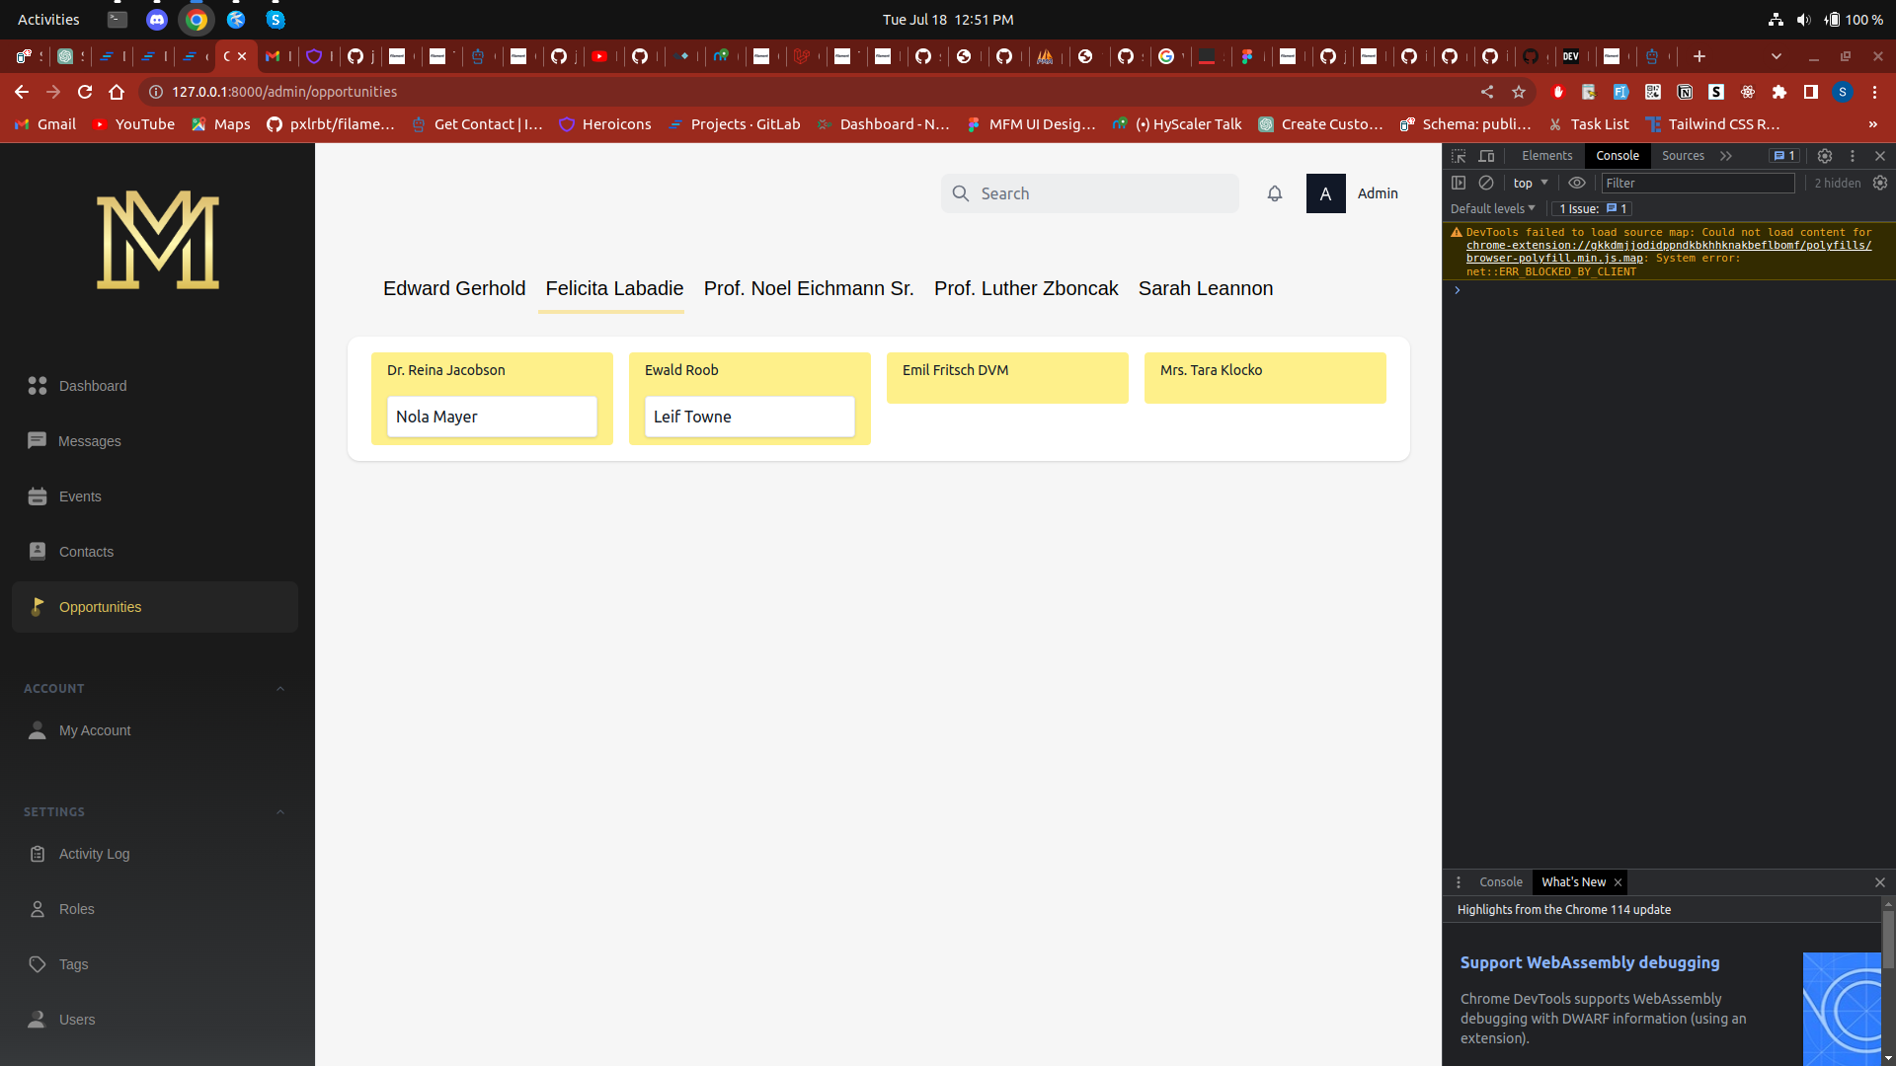This screenshot has height=1066, width=1896.
Task: Clear the console with the block icon
Action: [x=1487, y=183]
